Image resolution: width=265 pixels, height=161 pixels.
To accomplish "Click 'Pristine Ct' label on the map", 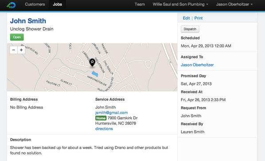I will click(53, 83).
